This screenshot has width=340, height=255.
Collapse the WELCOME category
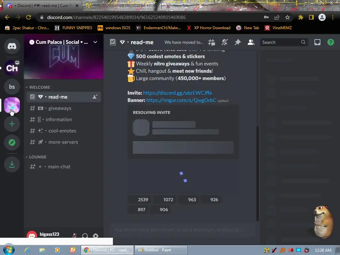[38, 87]
